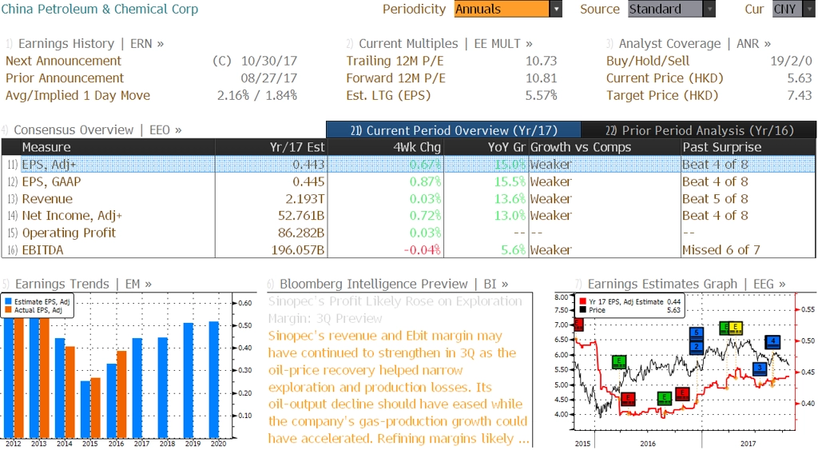Image resolution: width=818 pixels, height=450 pixels.
Task: Click the orange Actual EPS, Adj legend swatch
Action: [x=8, y=310]
